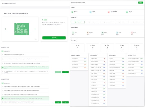The image size is (145, 107).
Task: Choose the highlighted fourth radio option
Action: point(3,68)
